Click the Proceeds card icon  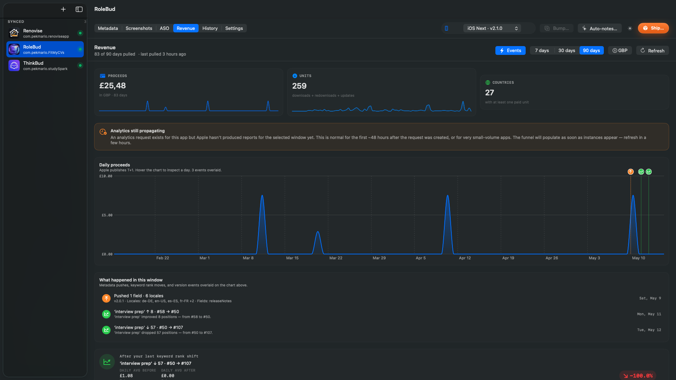click(x=102, y=76)
